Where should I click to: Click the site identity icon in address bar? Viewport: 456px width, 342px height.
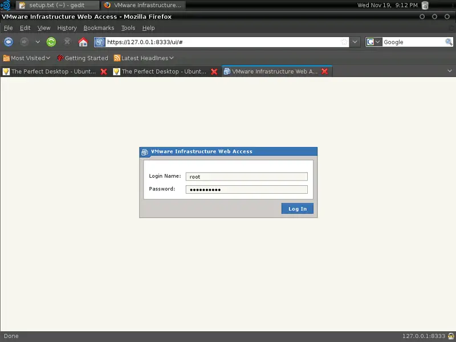(x=99, y=42)
